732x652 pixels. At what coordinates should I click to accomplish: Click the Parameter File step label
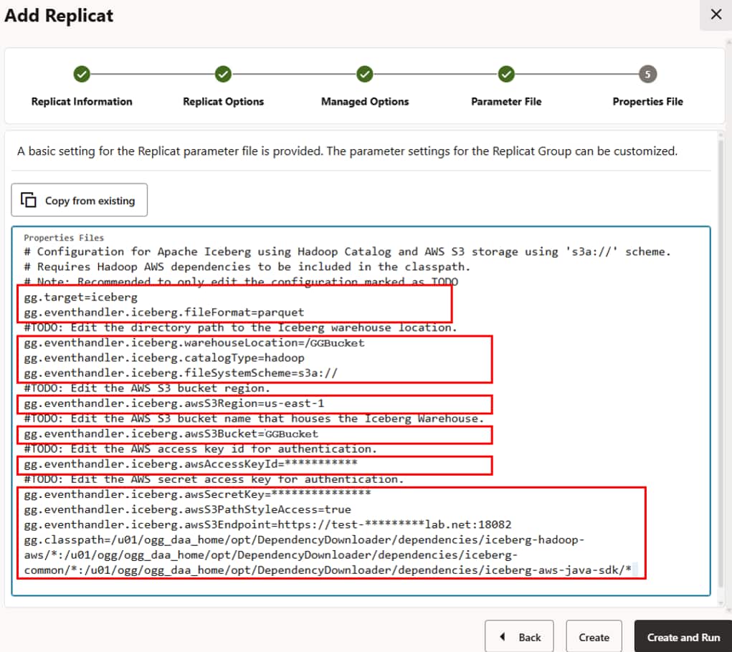click(x=506, y=101)
